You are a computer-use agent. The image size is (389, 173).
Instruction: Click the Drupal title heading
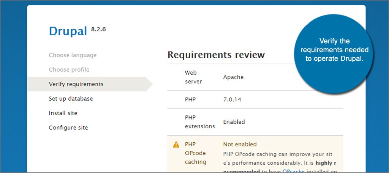tap(68, 31)
